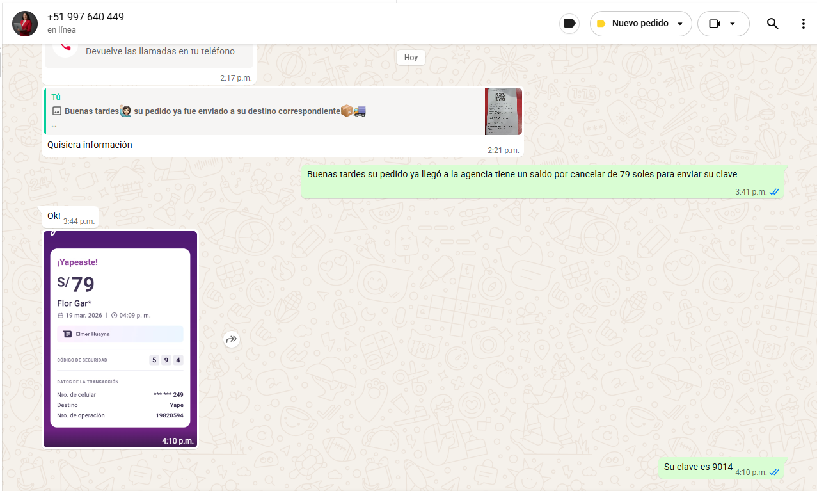
Task: Click the en línea status text
Action: tap(61, 30)
